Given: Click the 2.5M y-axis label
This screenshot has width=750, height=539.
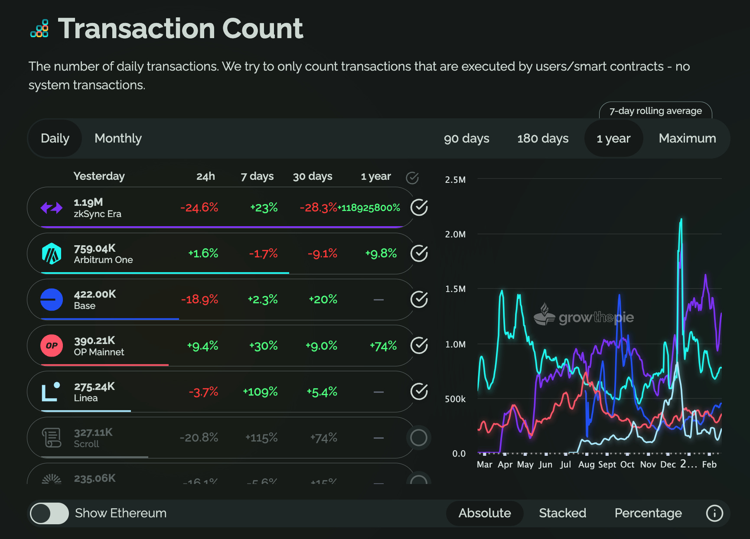Looking at the screenshot, I should tap(455, 180).
